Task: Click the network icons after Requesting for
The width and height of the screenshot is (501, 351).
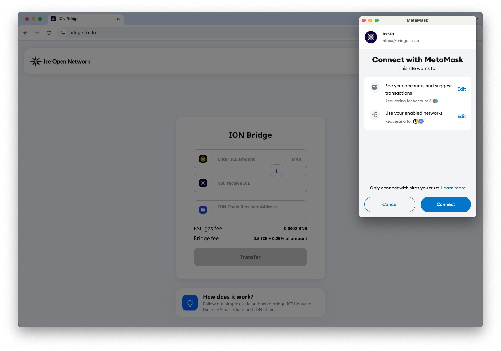Action: click(418, 121)
